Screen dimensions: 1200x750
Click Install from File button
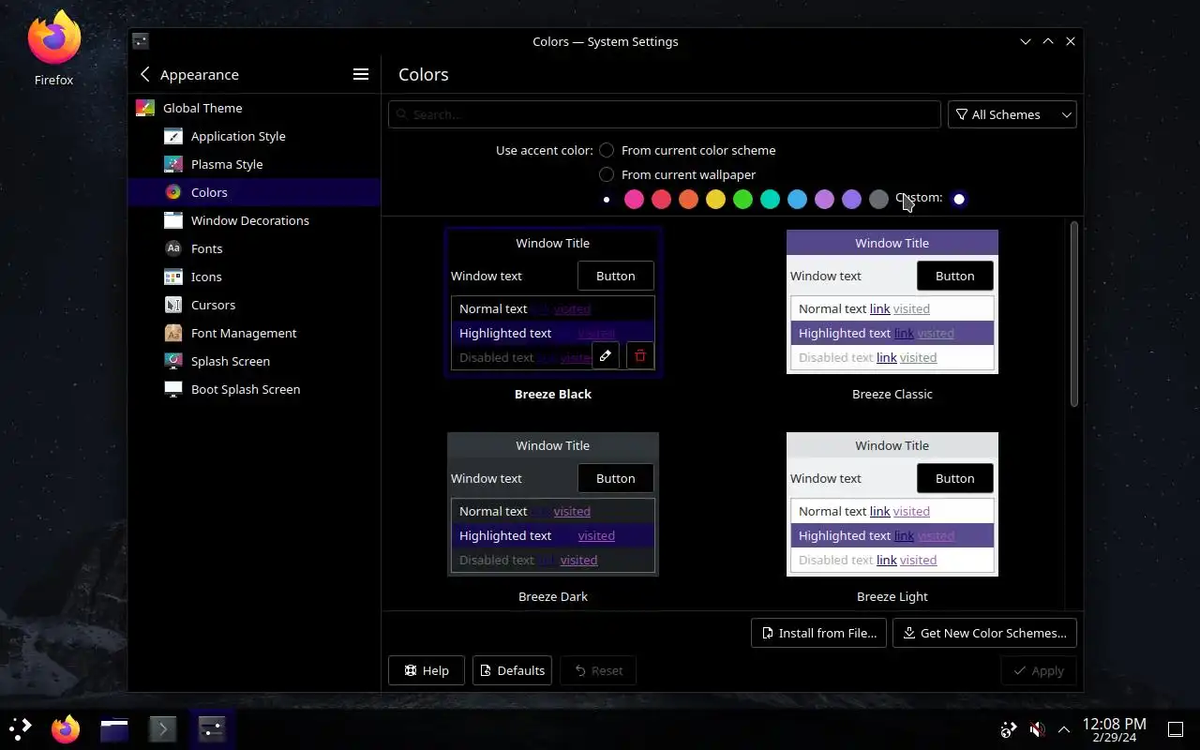(x=818, y=633)
